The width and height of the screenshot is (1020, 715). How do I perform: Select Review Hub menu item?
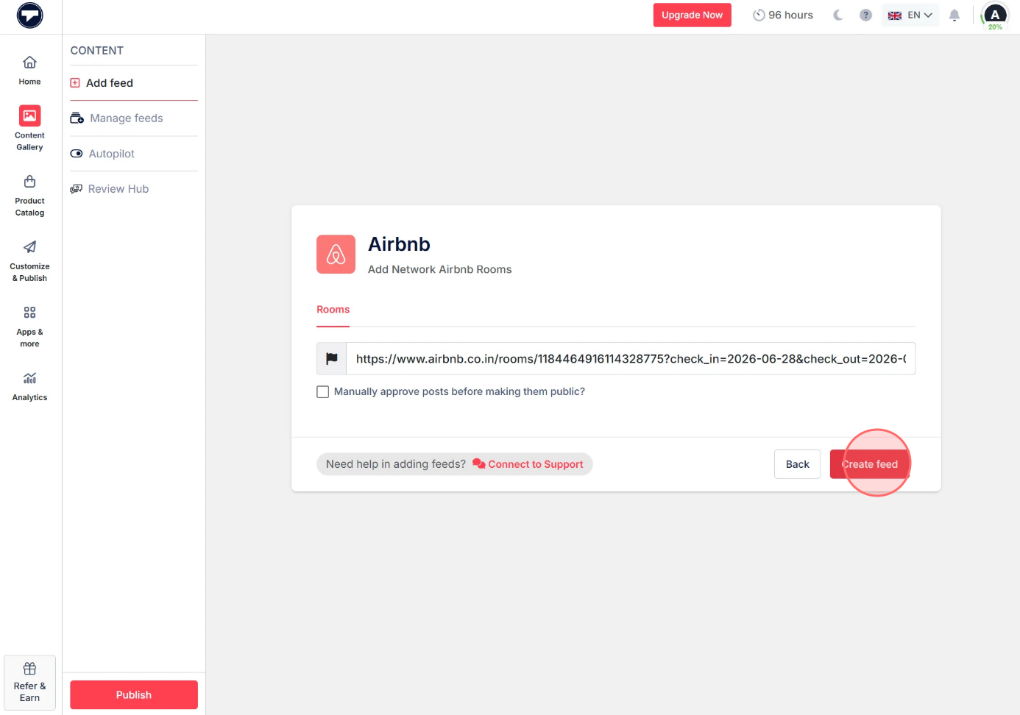click(x=134, y=189)
